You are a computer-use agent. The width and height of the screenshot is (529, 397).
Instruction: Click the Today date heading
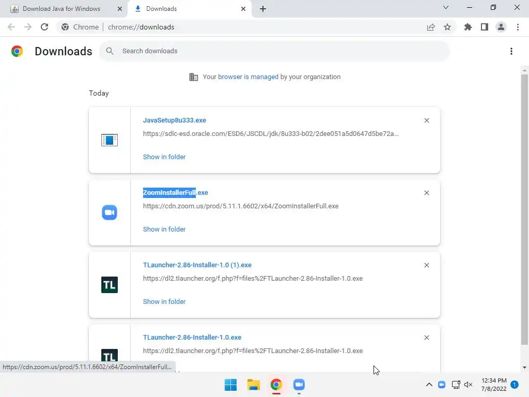click(99, 94)
